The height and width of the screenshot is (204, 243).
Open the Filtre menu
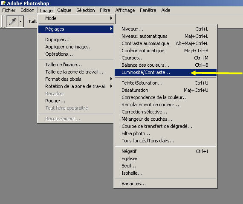(x=105, y=10)
